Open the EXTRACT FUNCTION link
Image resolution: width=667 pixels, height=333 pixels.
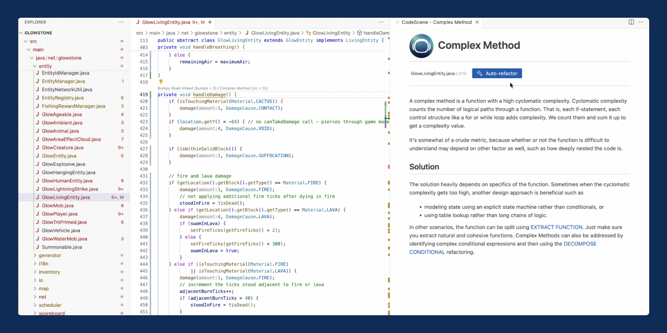[556, 227]
